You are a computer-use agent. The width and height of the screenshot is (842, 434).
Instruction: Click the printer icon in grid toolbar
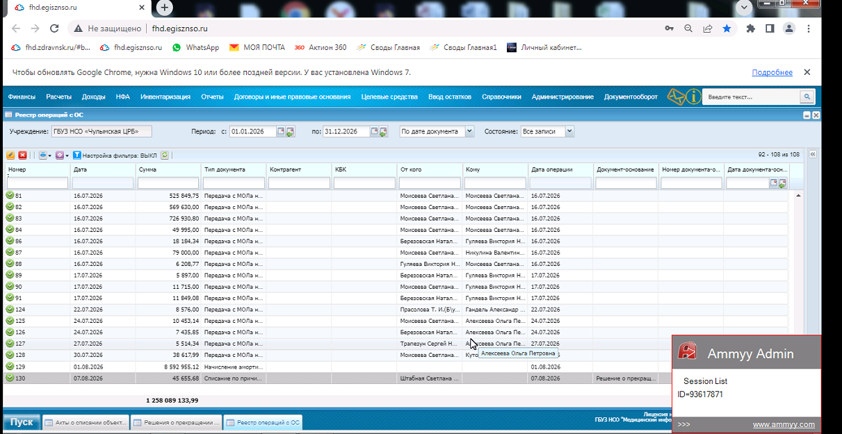click(x=42, y=156)
